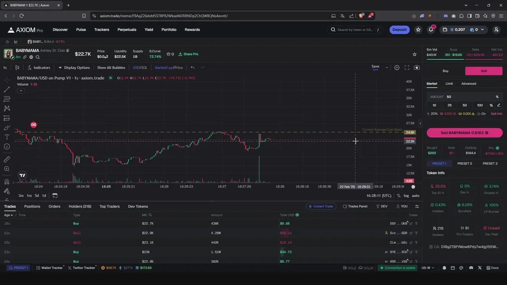Viewport: 507px width, 285px height.
Task: Switch to the Holders (218) tab
Action: tap(80, 206)
